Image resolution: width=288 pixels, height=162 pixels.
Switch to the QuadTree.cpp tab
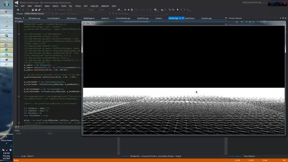click(143, 18)
